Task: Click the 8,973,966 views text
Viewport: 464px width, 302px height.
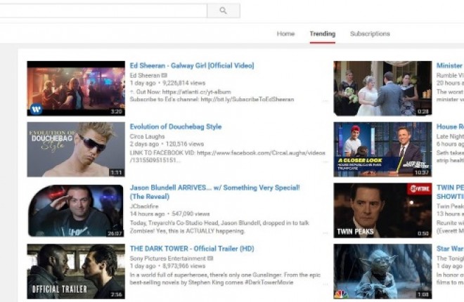Action: point(183,266)
